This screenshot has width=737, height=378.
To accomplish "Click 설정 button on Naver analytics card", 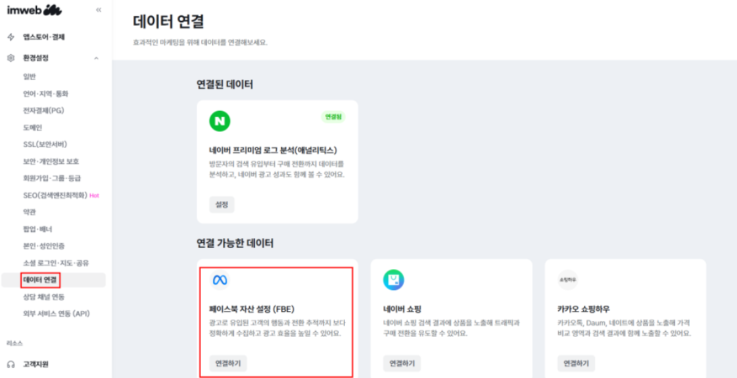I will pos(221,205).
